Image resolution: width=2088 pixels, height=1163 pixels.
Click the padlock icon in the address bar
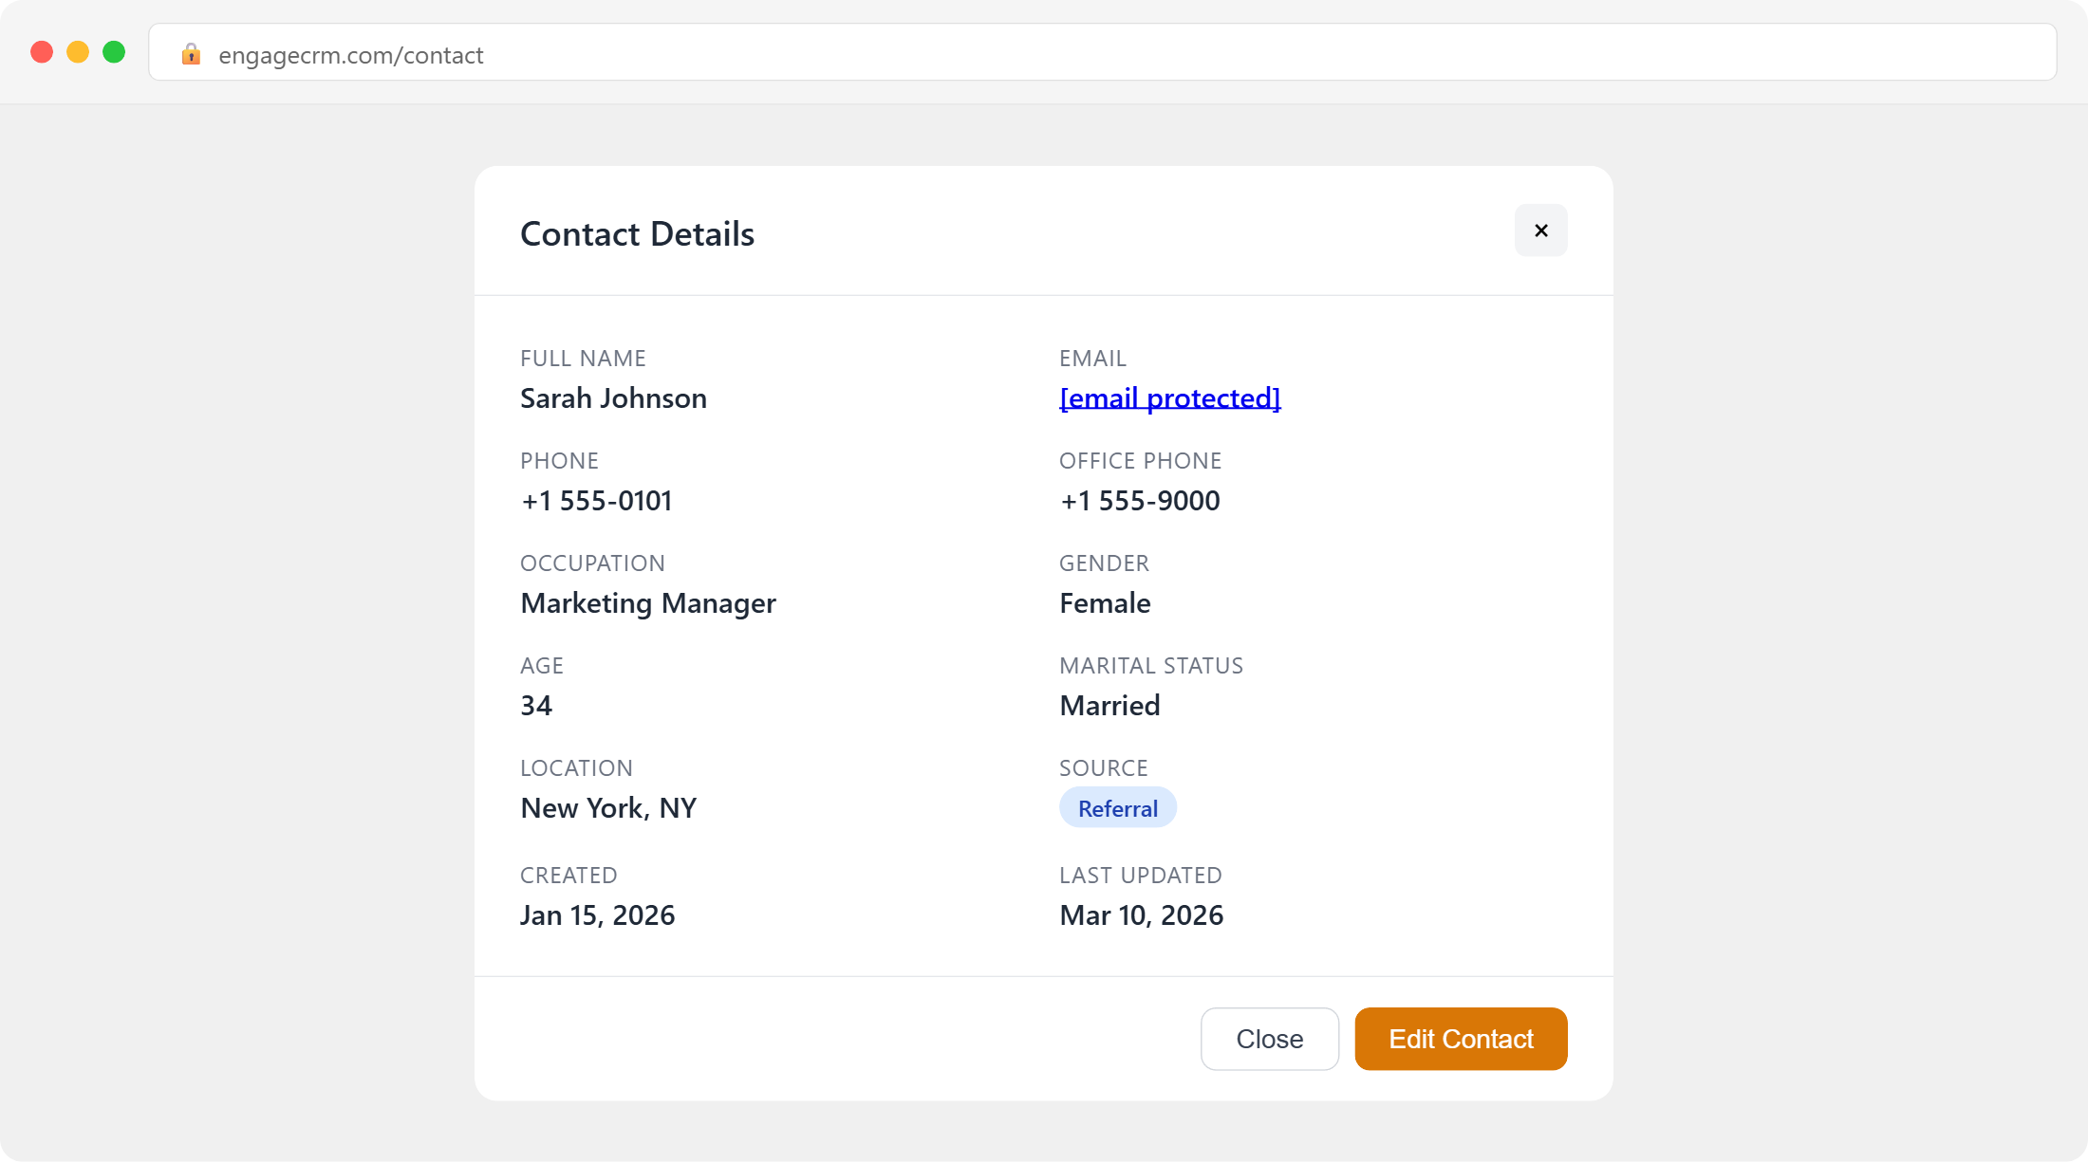click(191, 54)
